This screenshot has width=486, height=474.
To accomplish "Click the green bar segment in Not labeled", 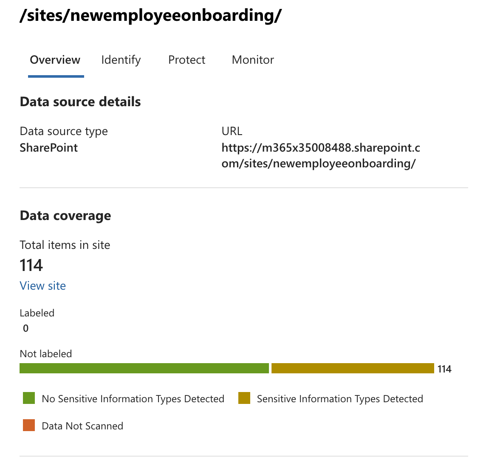I will (144, 368).
